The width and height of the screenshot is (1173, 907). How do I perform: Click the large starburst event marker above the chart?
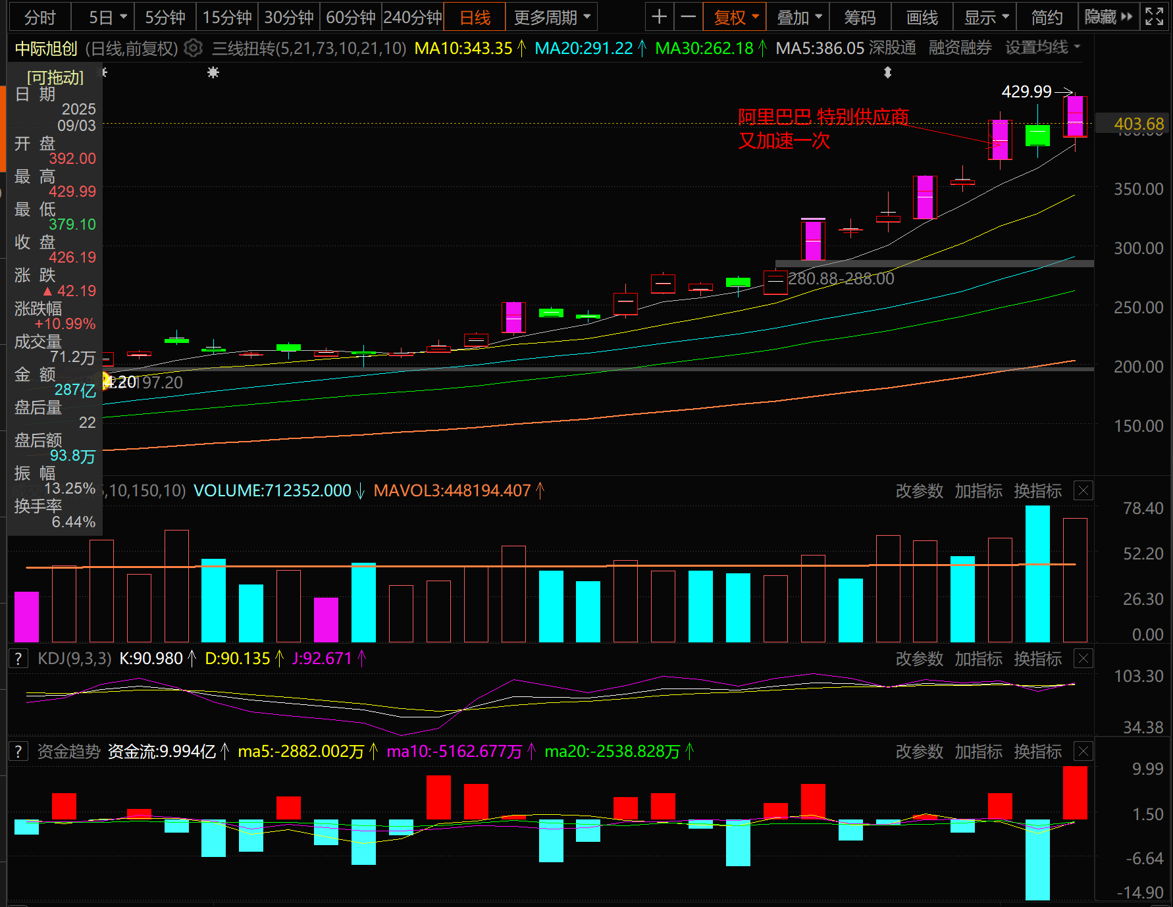click(213, 72)
